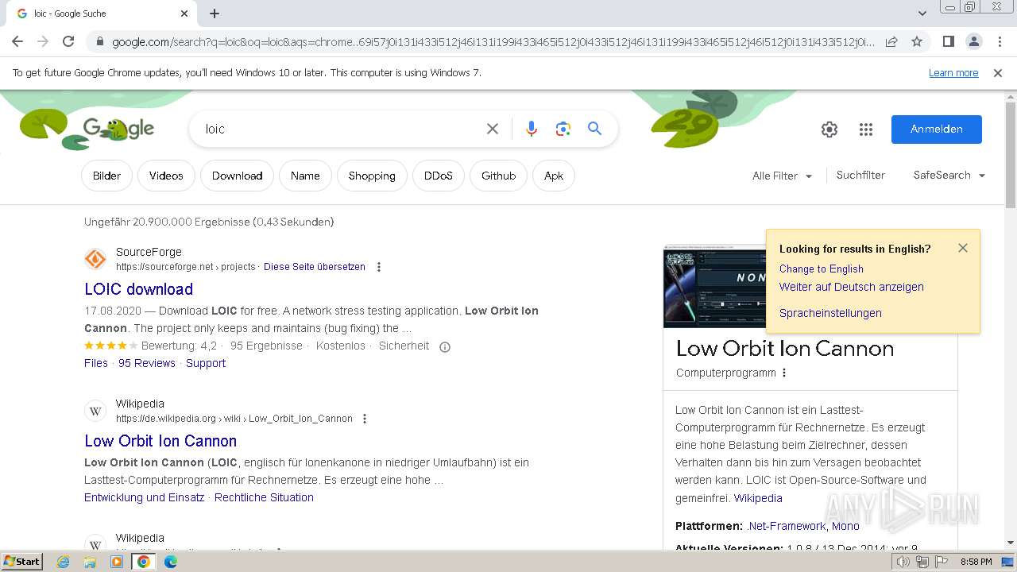1017x572 pixels.
Task: Select the Bilder filter chip
Action: [106, 176]
